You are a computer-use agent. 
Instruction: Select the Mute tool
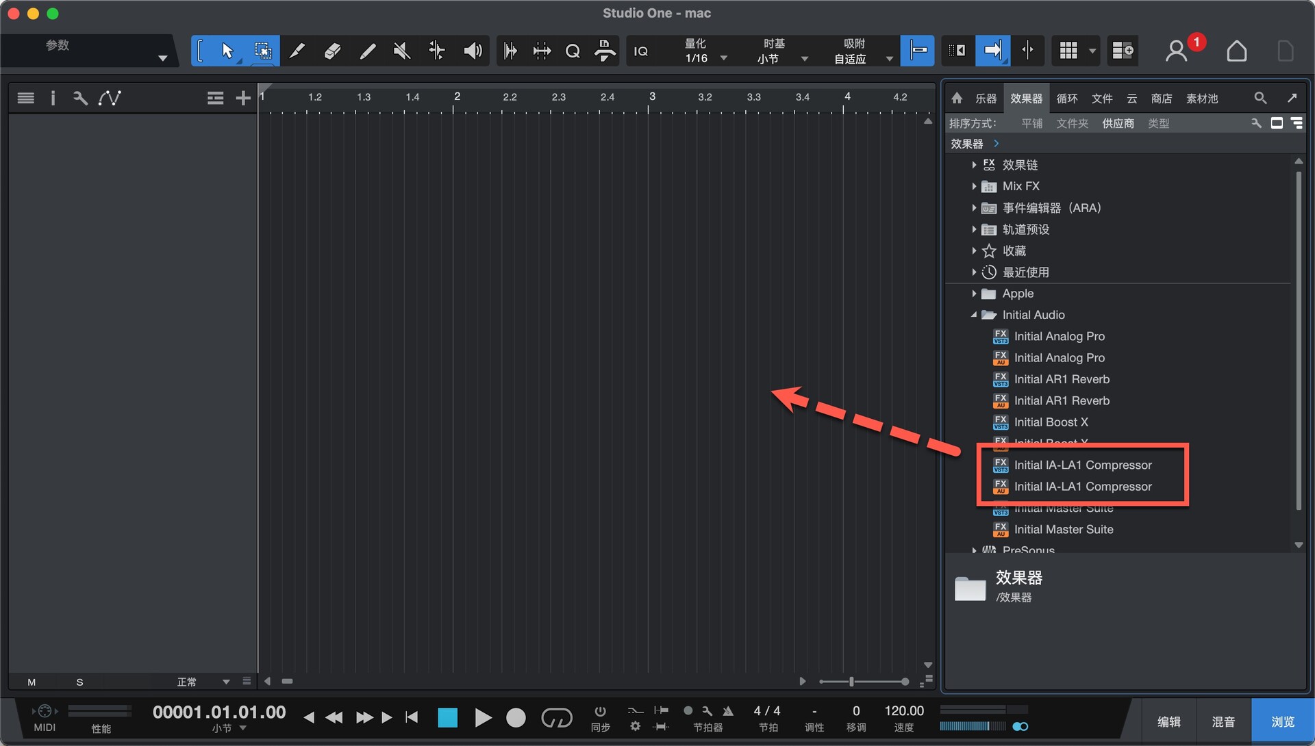[402, 51]
